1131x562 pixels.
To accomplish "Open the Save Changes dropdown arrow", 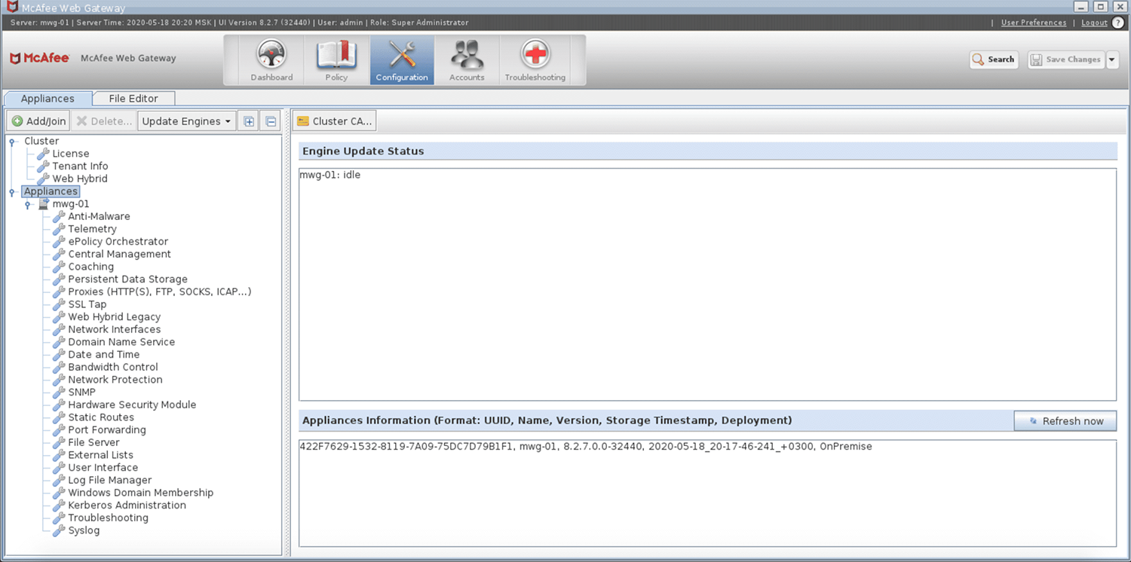I will tap(1112, 60).
